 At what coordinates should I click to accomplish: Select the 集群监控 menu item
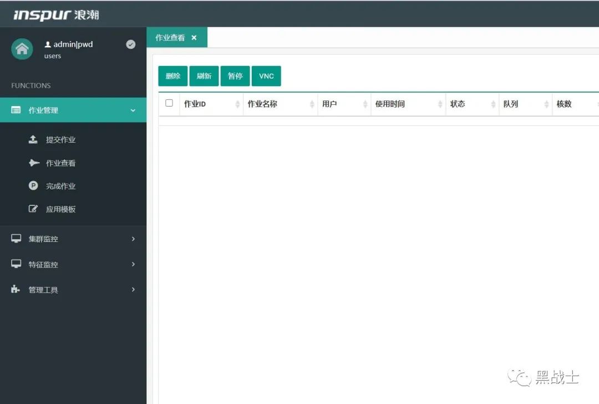(73, 239)
